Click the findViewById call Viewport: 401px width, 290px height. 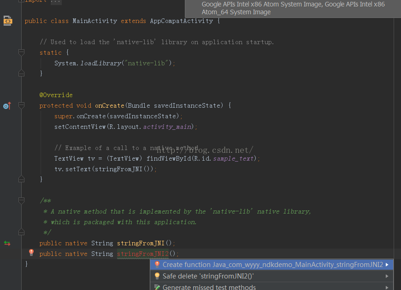169,158
